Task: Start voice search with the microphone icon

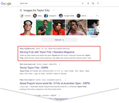Action: (88, 3)
